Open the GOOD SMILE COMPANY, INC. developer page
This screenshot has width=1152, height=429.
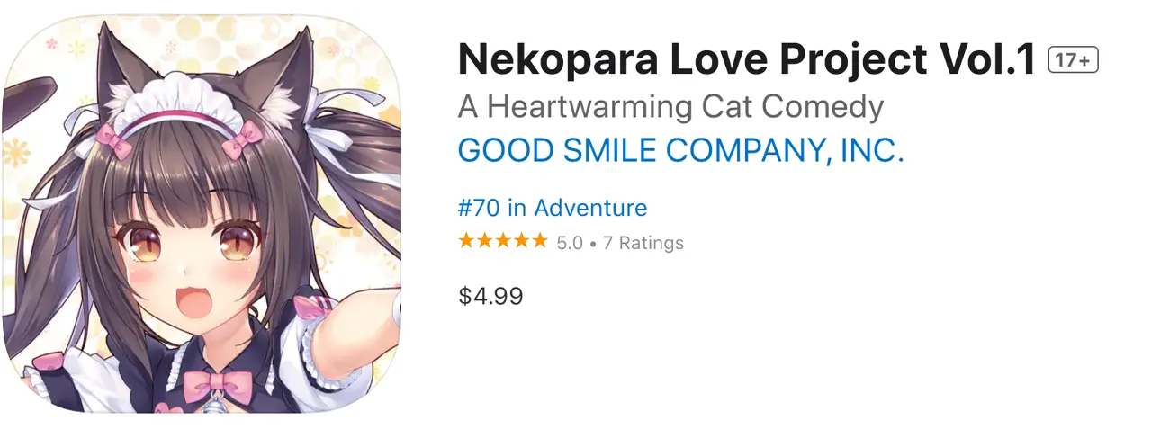pos(680,150)
